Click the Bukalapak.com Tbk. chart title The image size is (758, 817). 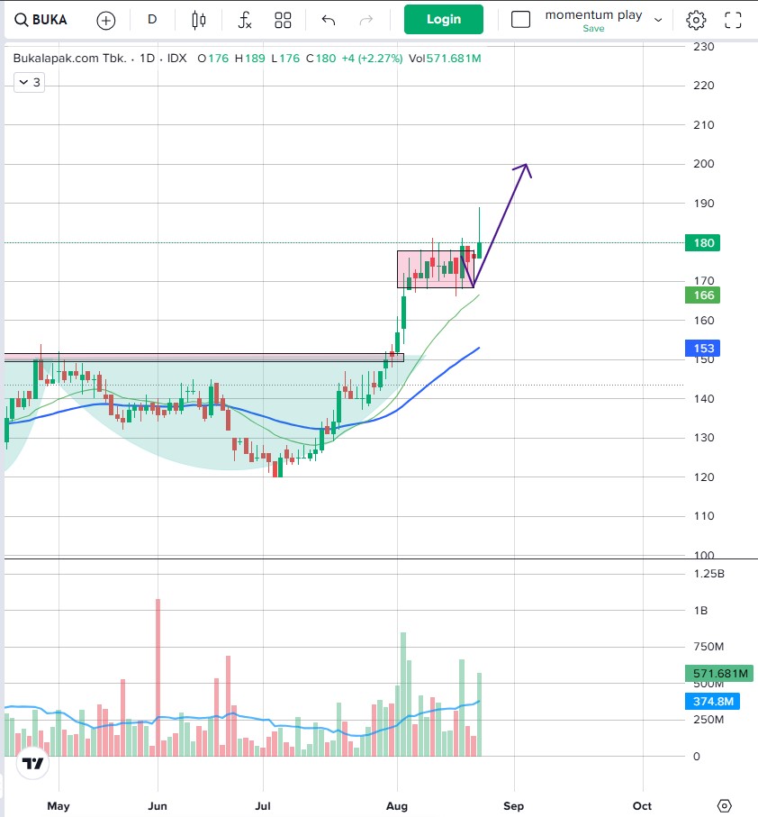(69, 59)
